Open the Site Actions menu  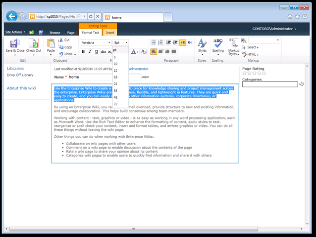(14, 32)
